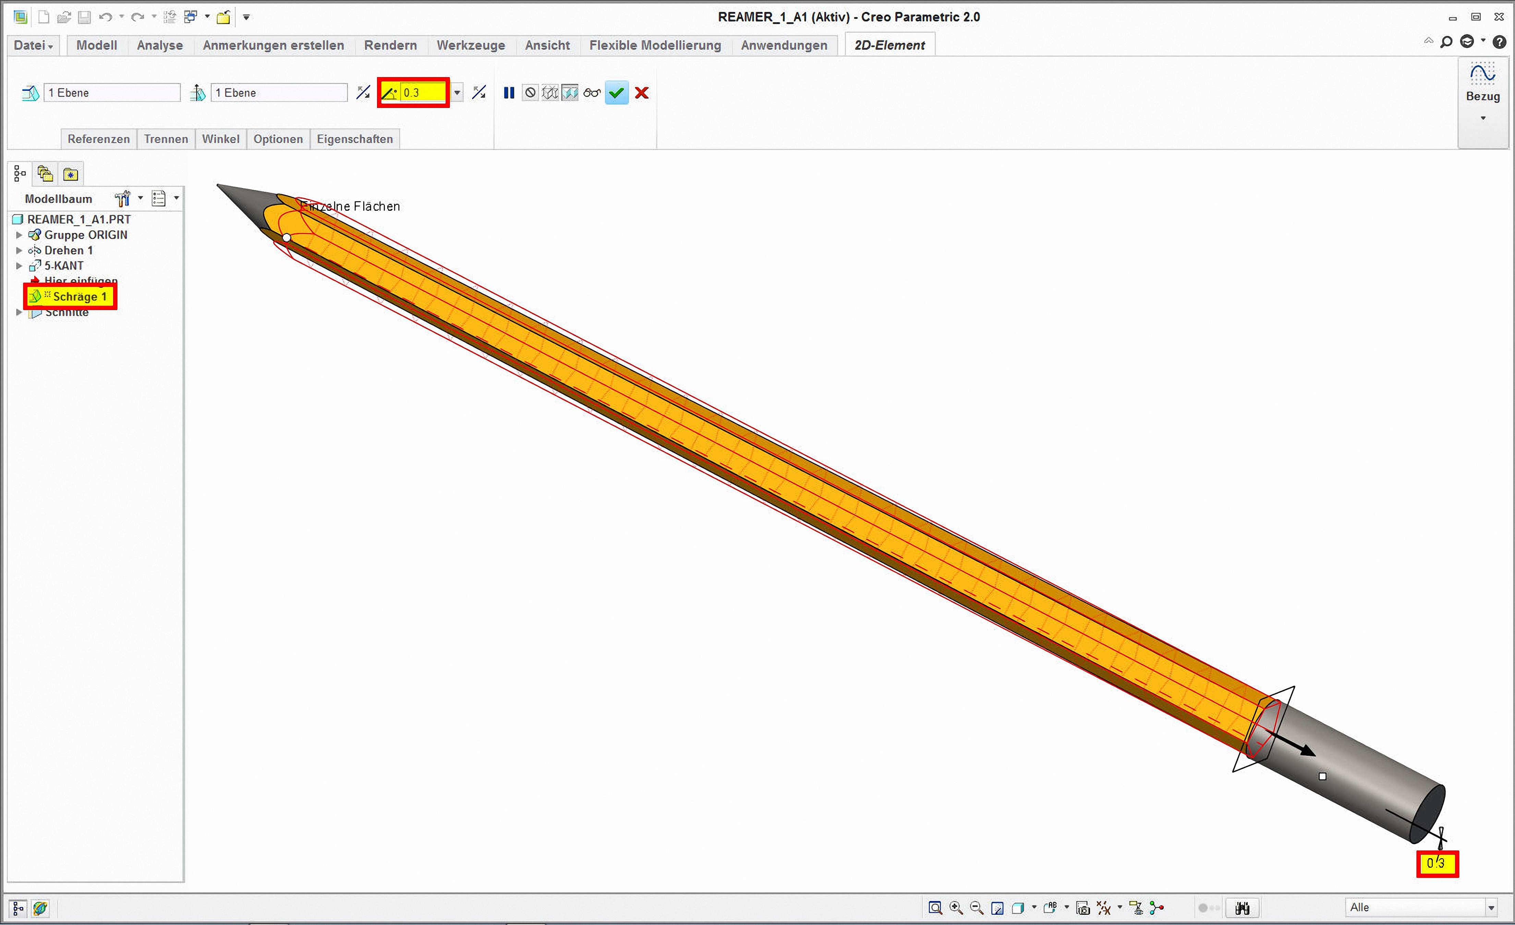Screen dimensions: 1515x925
Task: Click the 0.3 angle input field
Action: (422, 93)
